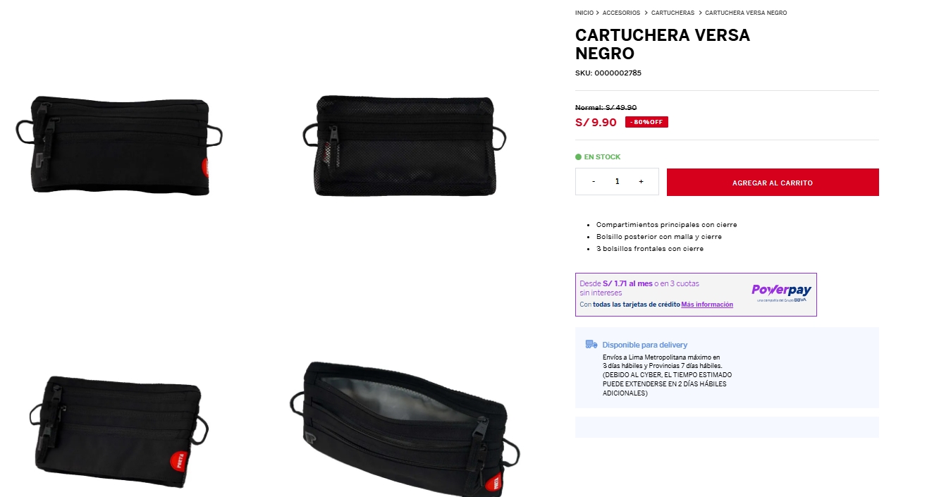The image size is (927, 497).
Task: View front image of the black pouch
Action: 119,145
